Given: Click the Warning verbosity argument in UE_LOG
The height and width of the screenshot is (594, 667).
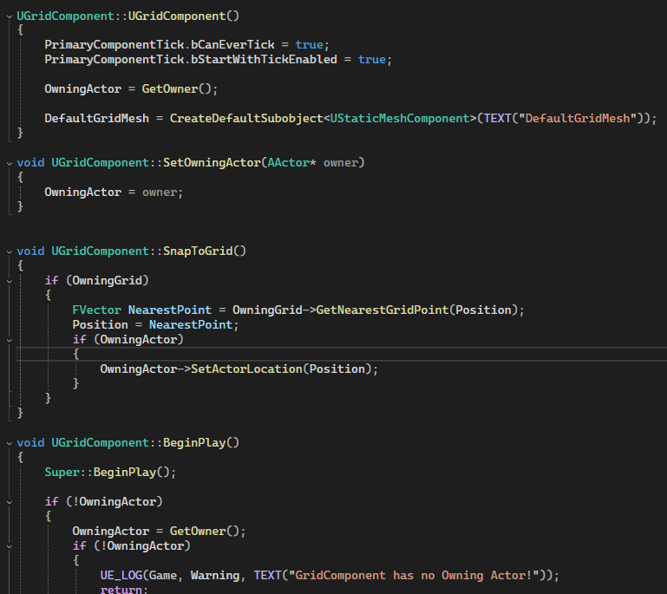Looking at the screenshot, I should click(215, 575).
